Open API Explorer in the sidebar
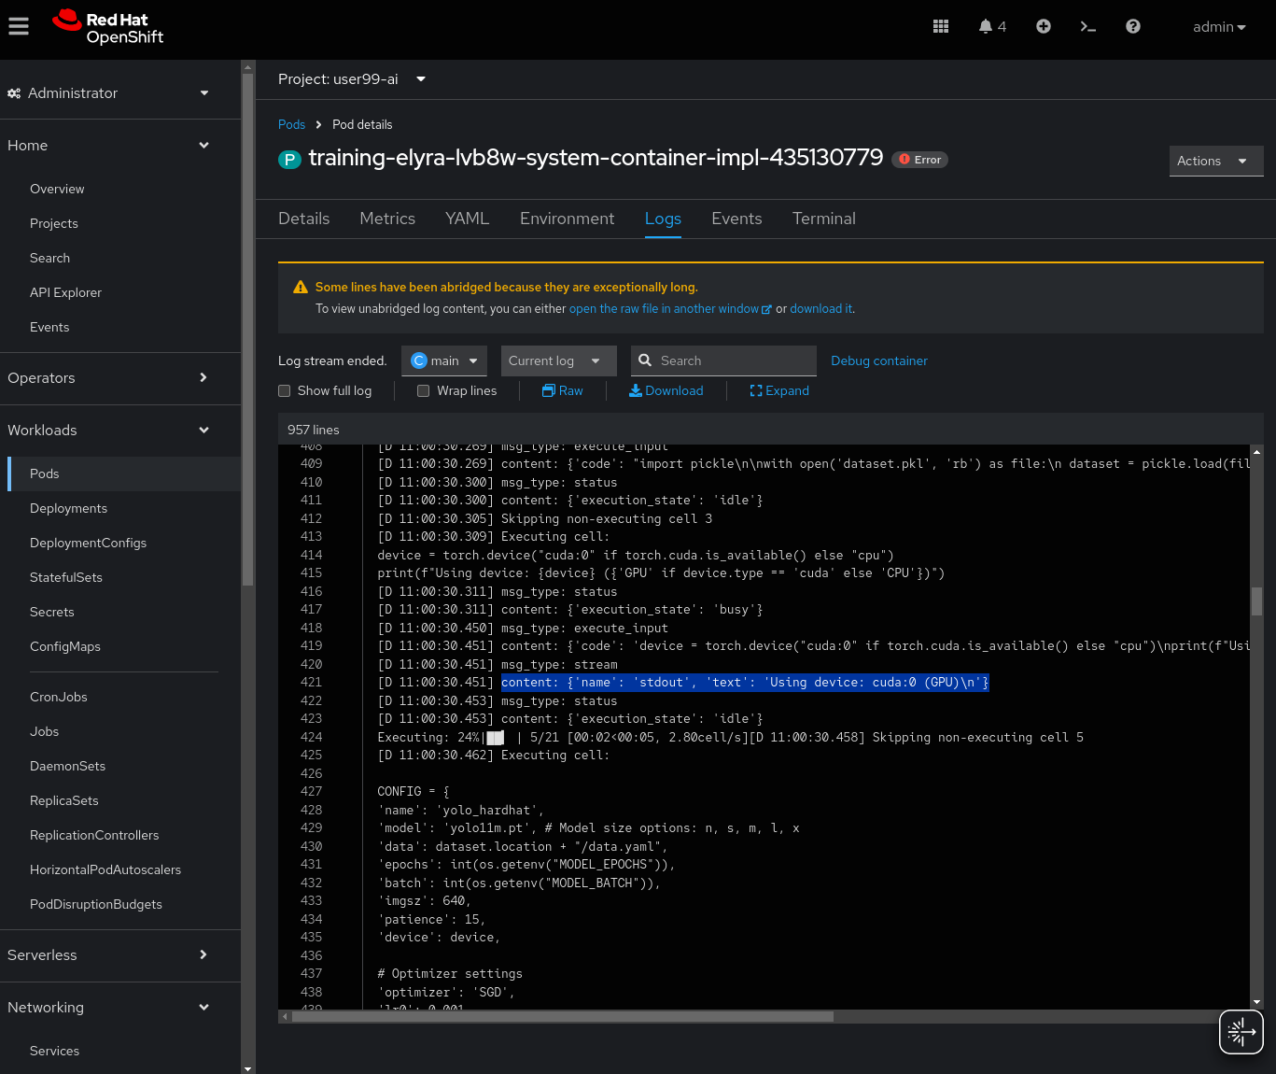This screenshot has width=1276, height=1074. 65,292
